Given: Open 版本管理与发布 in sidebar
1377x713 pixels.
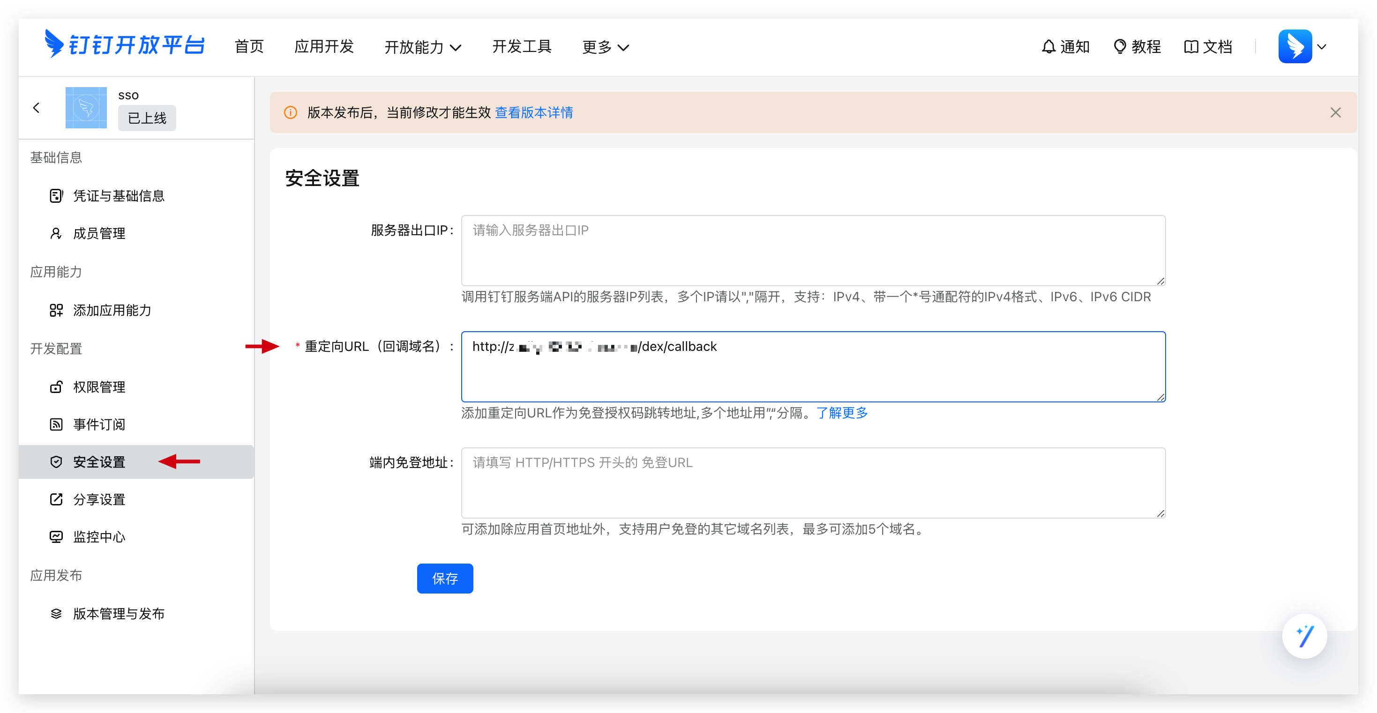Looking at the screenshot, I should [x=118, y=614].
